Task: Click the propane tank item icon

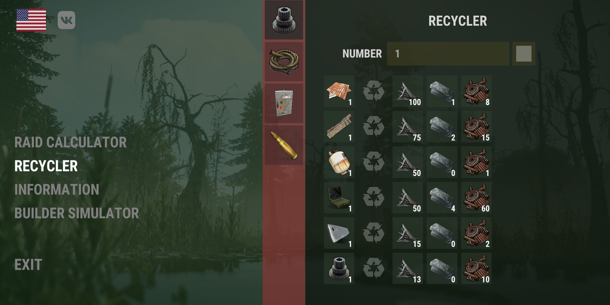Action: 339,162
